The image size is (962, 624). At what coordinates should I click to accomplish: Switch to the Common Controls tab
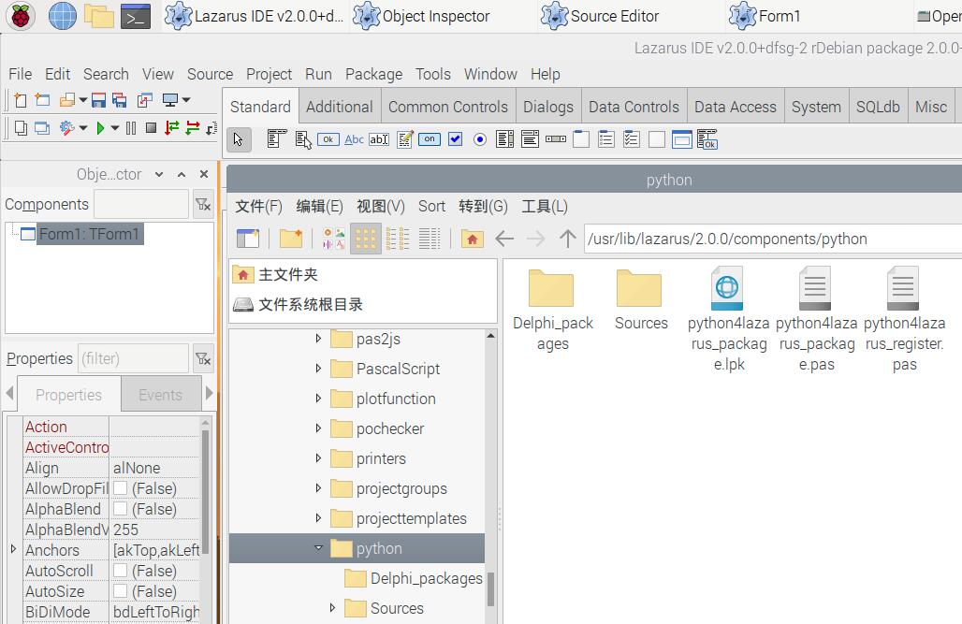pos(448,107)
